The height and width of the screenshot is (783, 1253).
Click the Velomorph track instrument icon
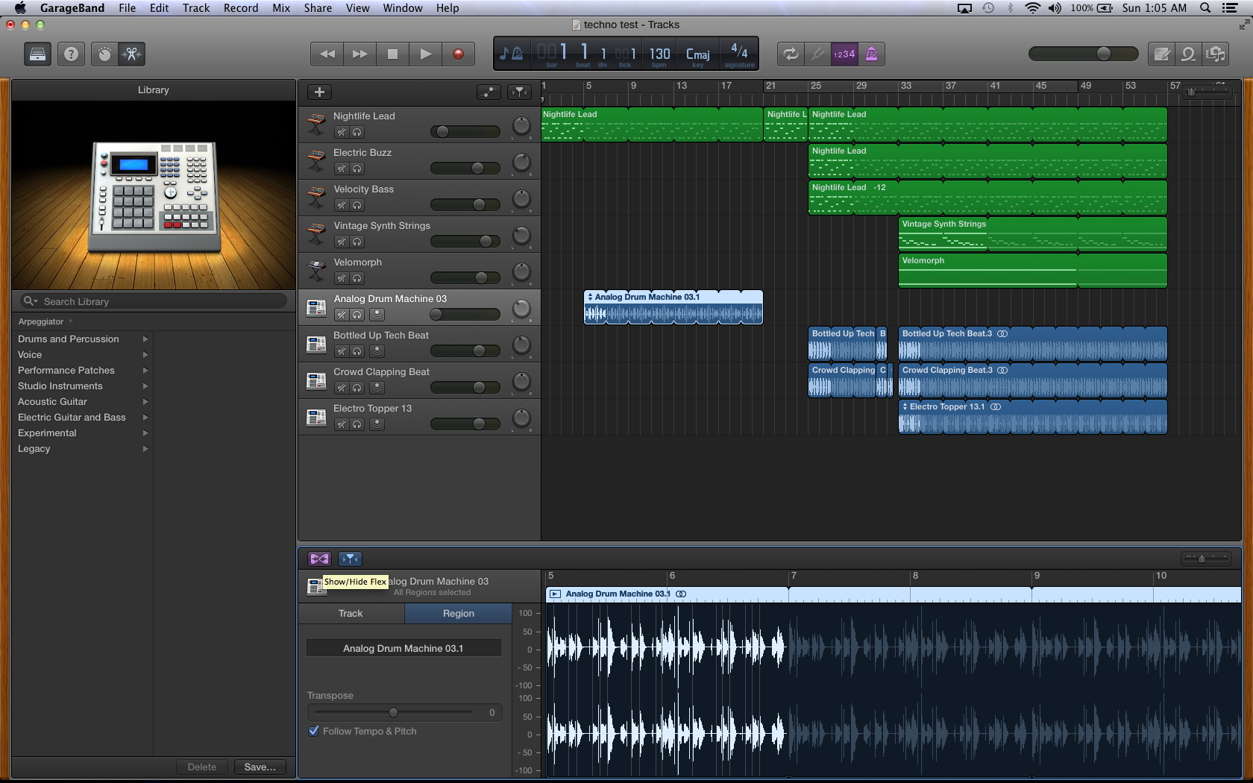(316, 270)
